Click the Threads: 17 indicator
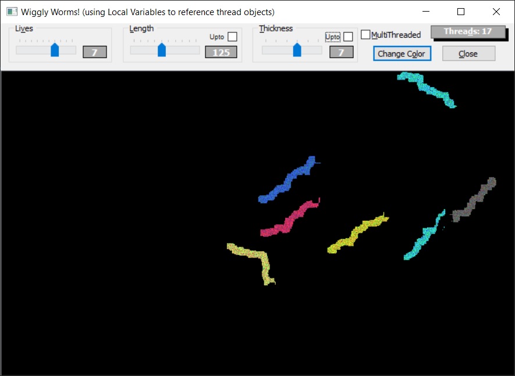Viewport: 515px width, 376px height. tap(468, 33)
